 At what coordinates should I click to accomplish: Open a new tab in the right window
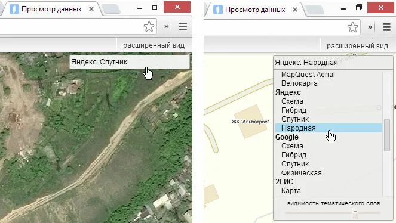(315, 10)
